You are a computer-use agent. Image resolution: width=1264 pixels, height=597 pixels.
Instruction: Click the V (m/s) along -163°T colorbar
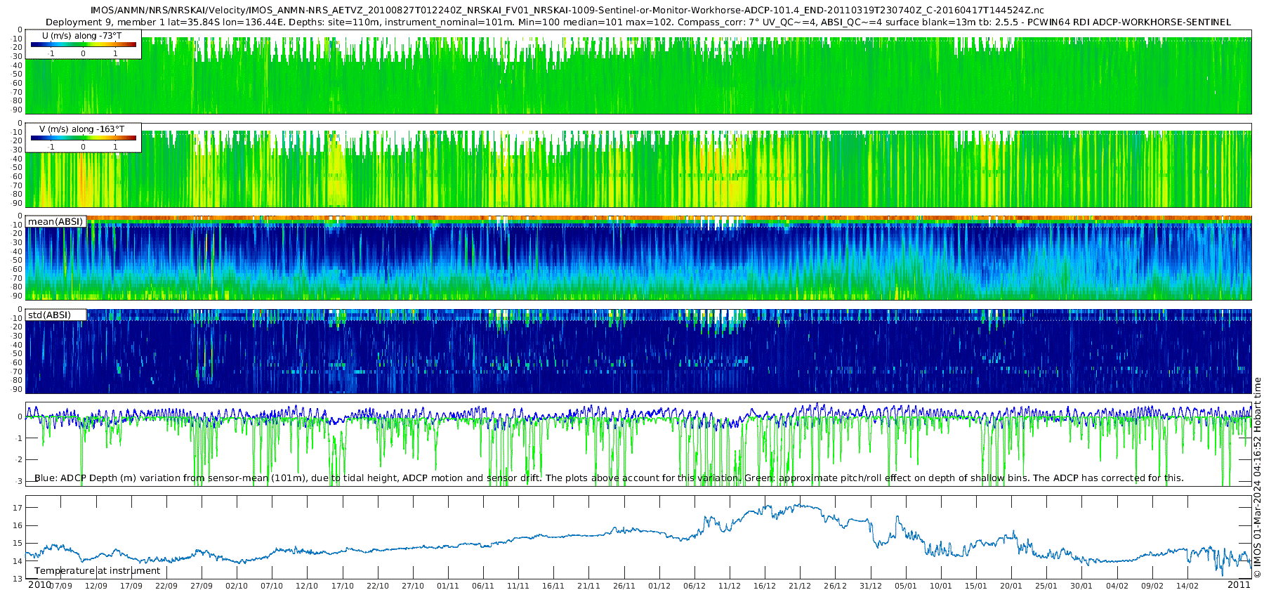tap(84, 138)
